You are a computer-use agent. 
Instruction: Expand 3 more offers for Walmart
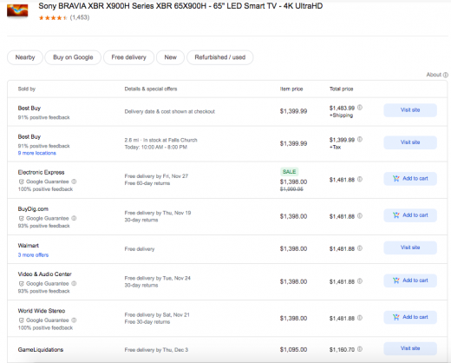pyautogui.click(x=33, y=255)
